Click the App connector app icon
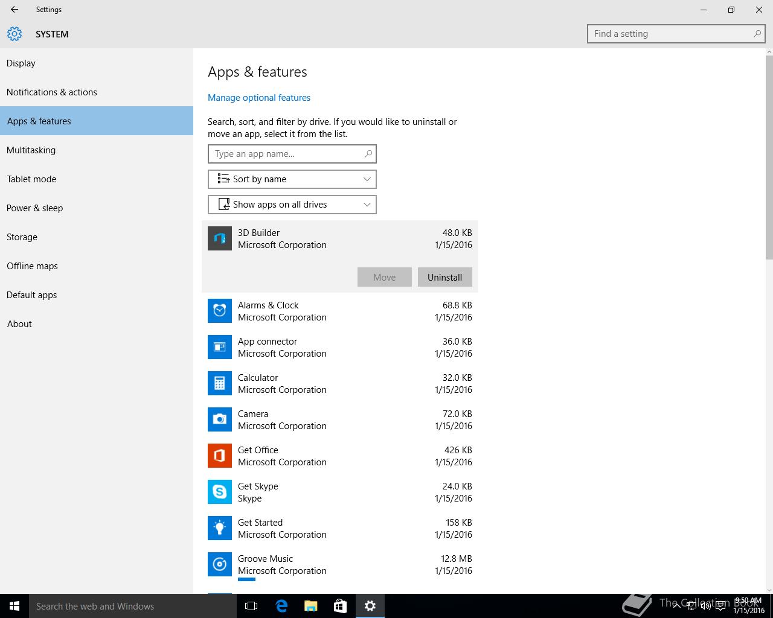This screenshot has height=618, width=773. pos(220,347)
